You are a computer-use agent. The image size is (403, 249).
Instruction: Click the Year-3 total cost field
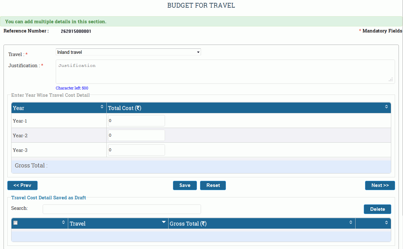pyautogui.click(x=136, y=150)
